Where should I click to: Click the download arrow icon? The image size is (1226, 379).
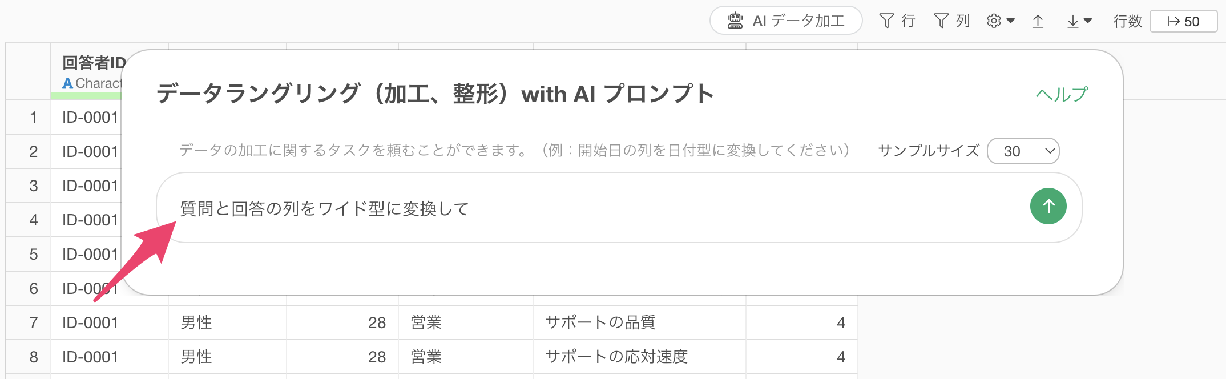pyautogui.click(x=1072, y=22)
